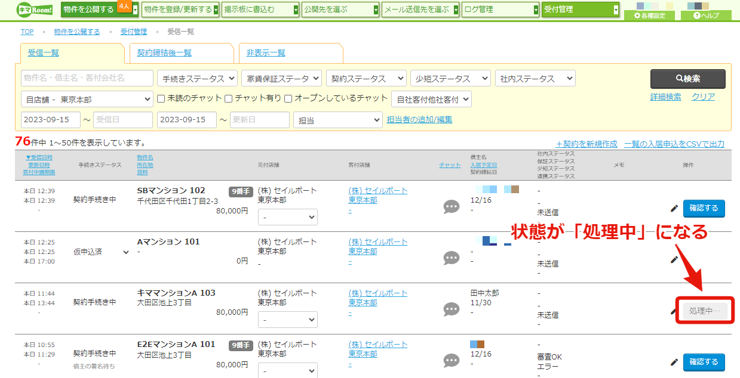Open 社内ステータス dropdown filter

click(535, 79)
